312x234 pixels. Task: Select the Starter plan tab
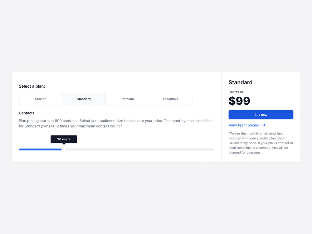[x=40, y=99]
